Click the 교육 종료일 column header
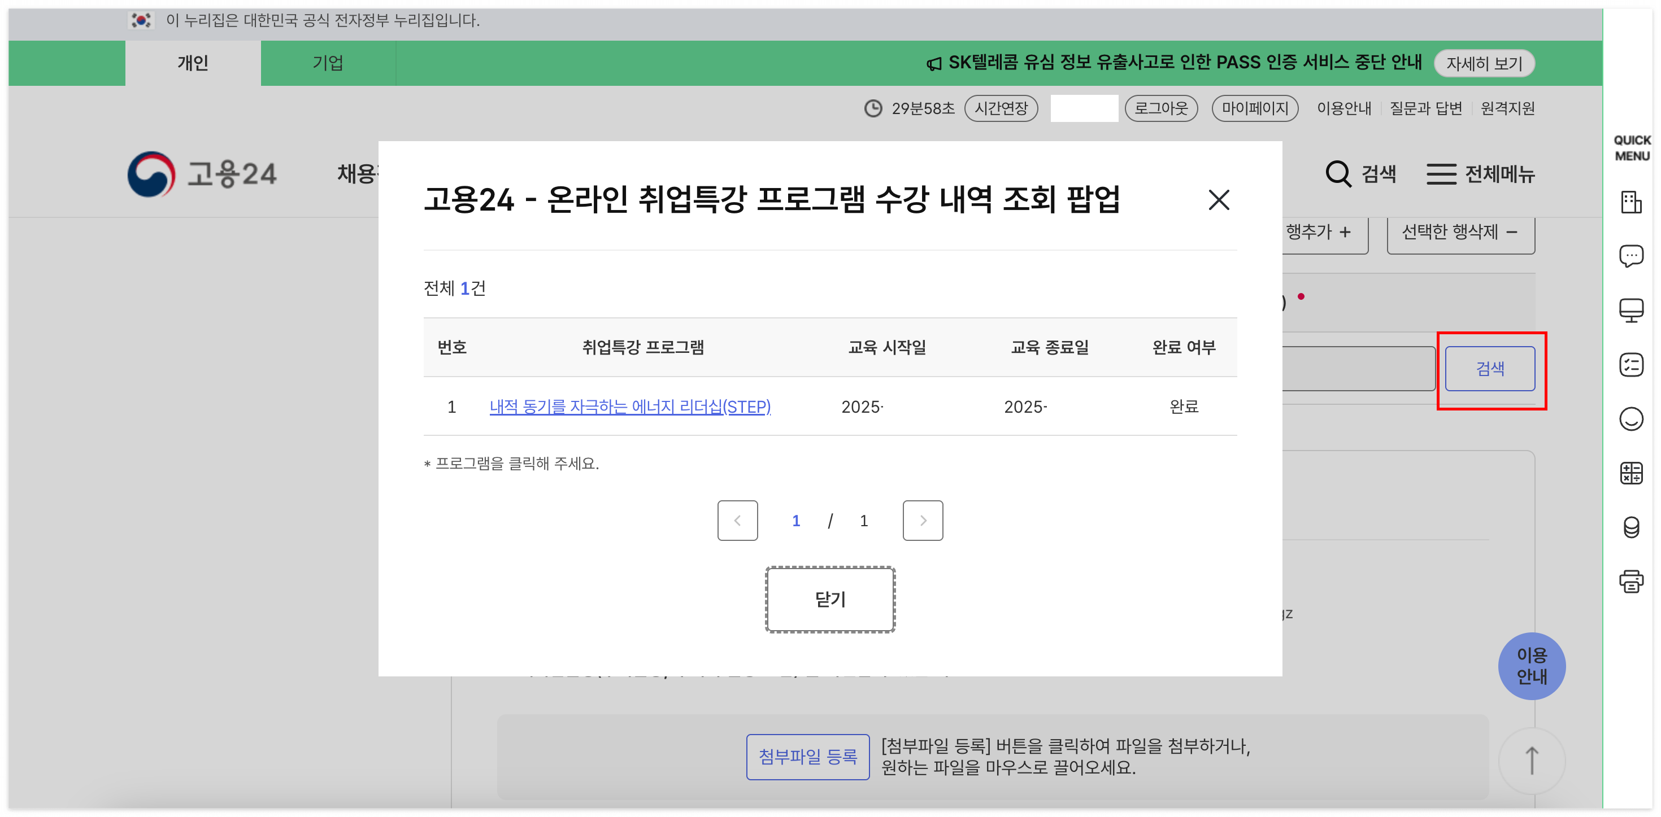This screenshot has height=817, width=1661. (x=1049, y=347)
